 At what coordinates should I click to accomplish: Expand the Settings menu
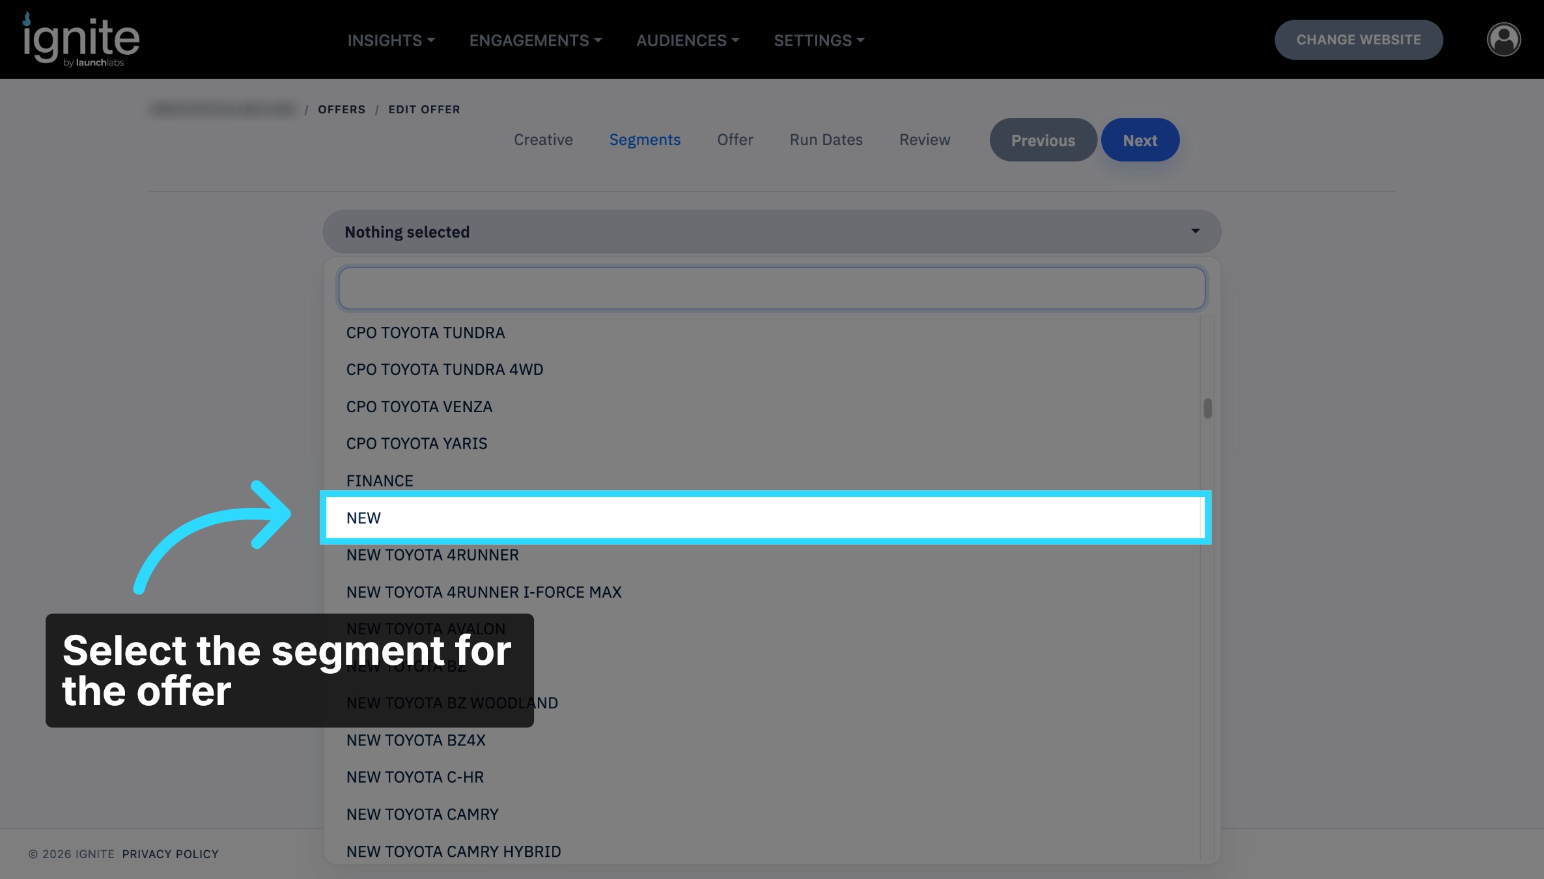(819, 40)
